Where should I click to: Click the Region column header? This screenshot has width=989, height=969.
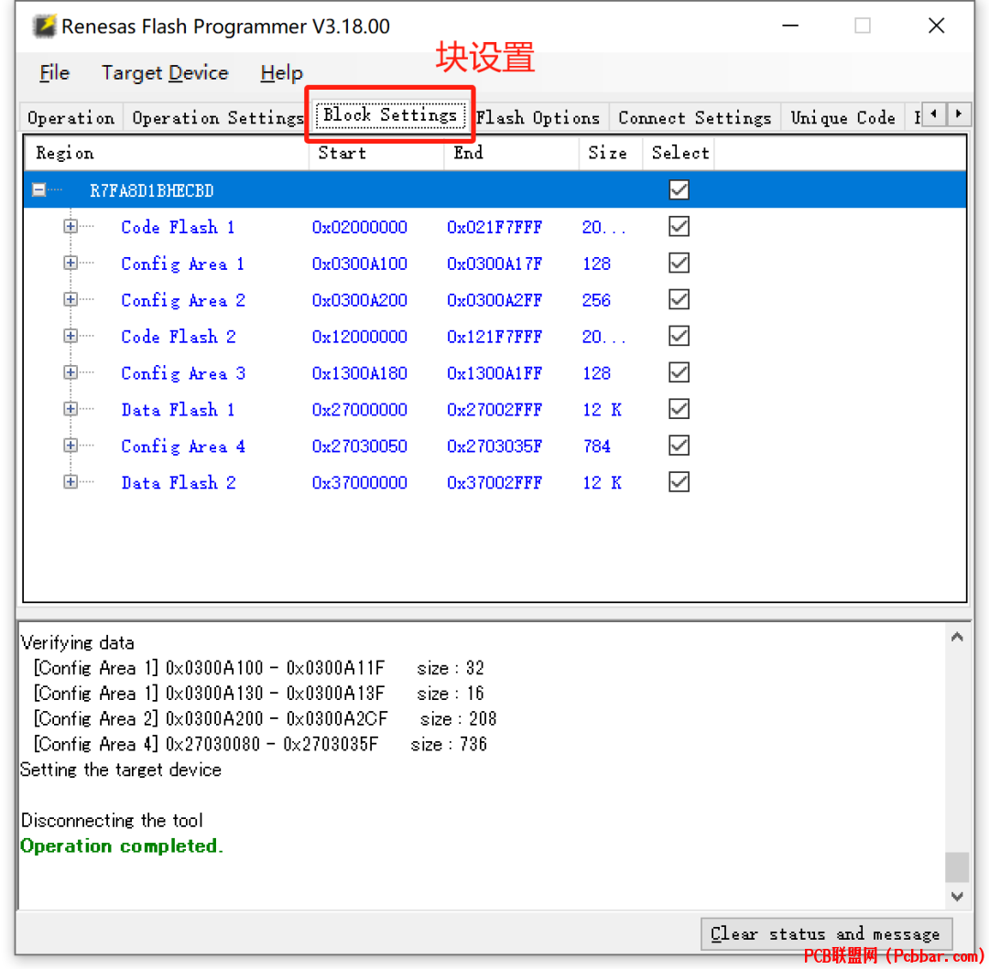pyautogui.click(x=167, y=153)
